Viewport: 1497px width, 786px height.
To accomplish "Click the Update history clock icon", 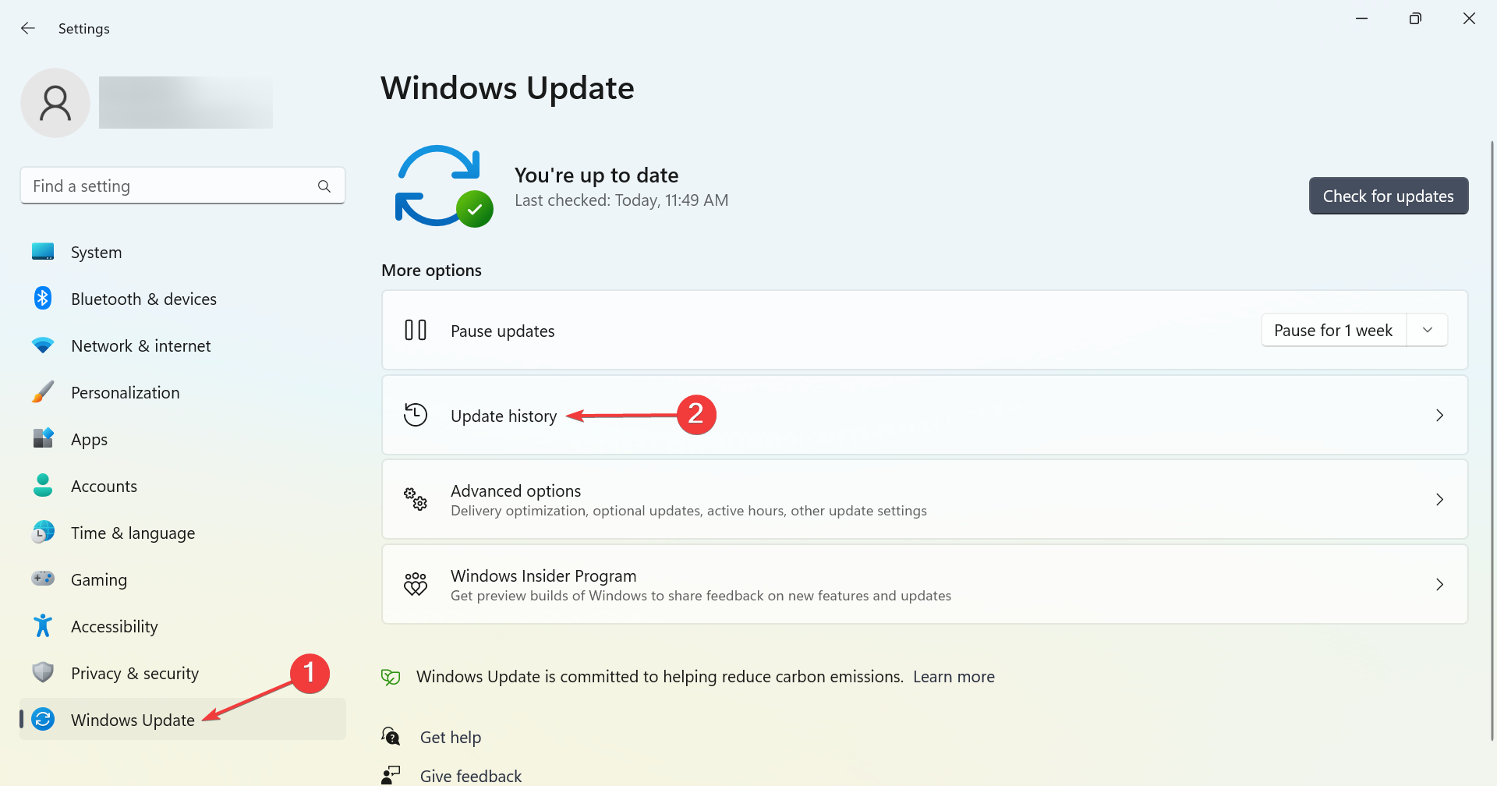I will click(x=416, y=415).
